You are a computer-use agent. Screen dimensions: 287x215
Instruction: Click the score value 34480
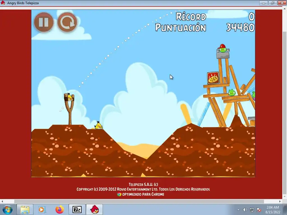coord(240,27)
